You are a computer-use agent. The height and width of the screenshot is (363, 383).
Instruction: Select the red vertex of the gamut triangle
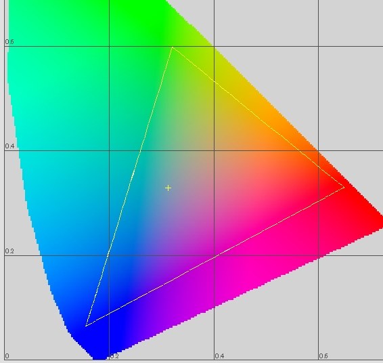[344, 188]
